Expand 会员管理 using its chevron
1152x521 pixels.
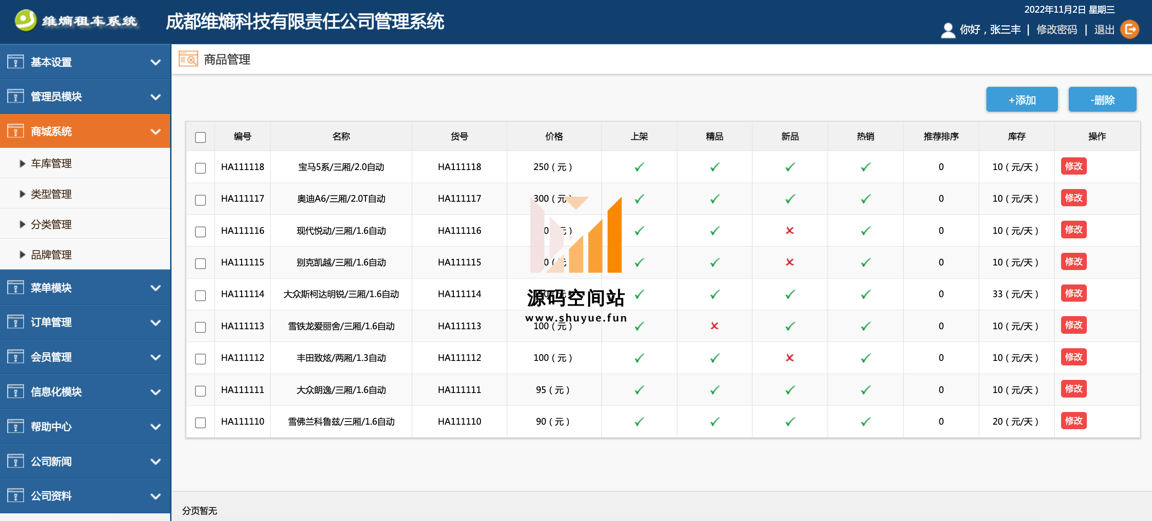click(x=156, y=357)
